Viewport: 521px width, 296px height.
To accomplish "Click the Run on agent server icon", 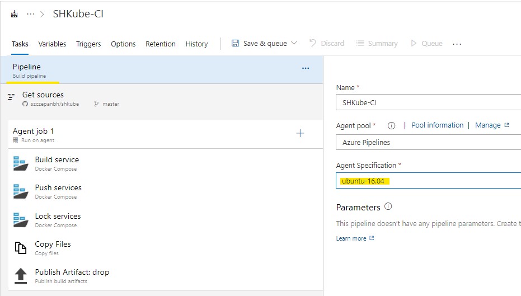I will pos(15,140).
